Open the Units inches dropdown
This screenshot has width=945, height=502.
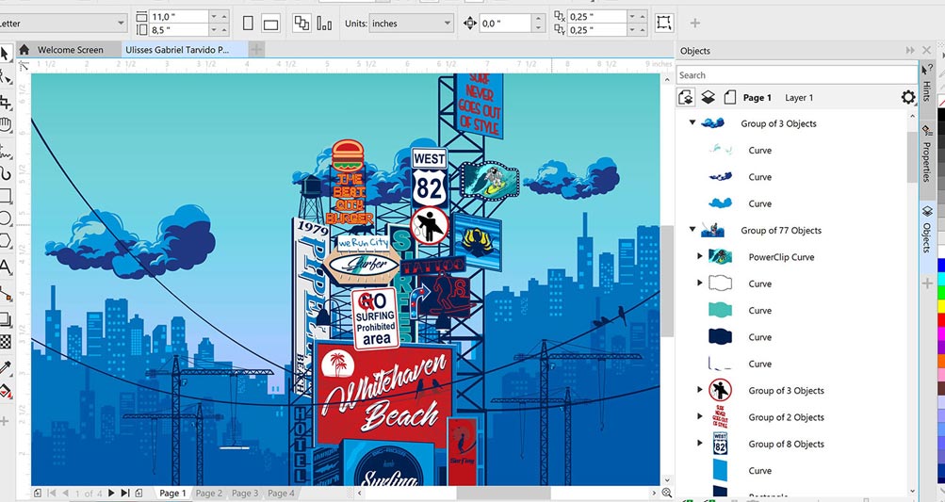point(448,24)
